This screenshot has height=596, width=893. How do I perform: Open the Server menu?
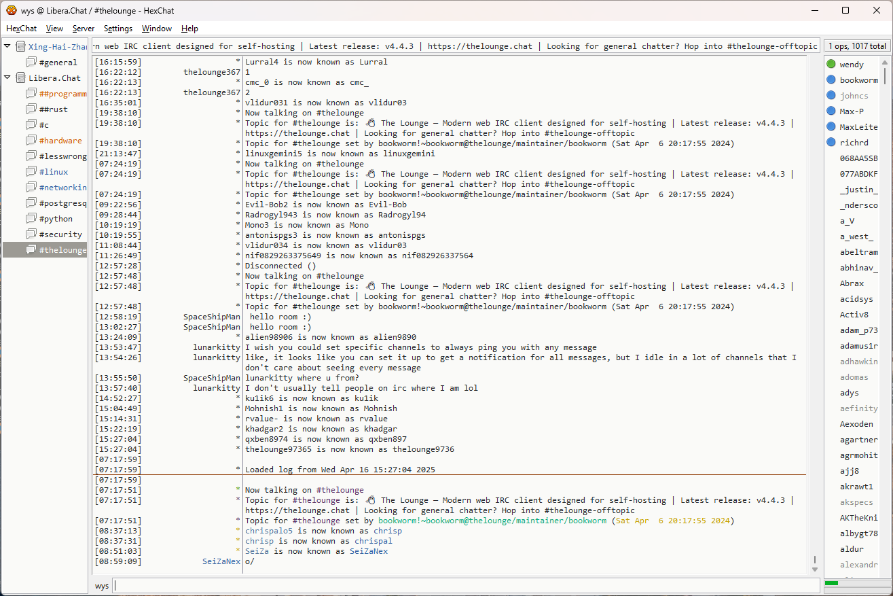(84, 29)
